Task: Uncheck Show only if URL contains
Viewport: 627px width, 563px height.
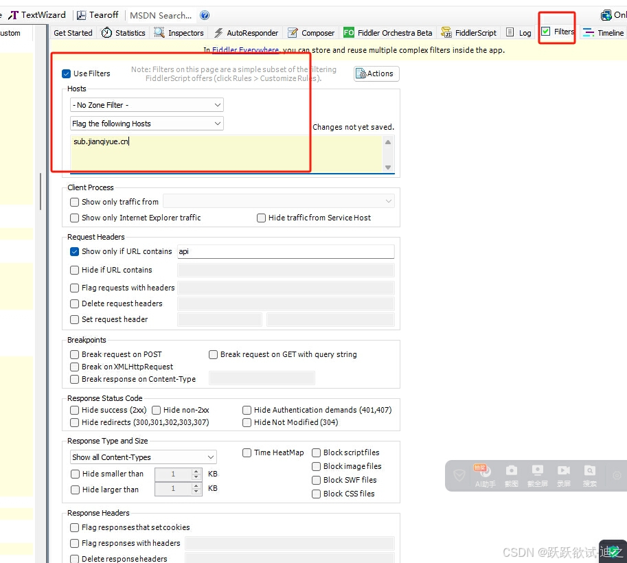Action: (74, 251)
